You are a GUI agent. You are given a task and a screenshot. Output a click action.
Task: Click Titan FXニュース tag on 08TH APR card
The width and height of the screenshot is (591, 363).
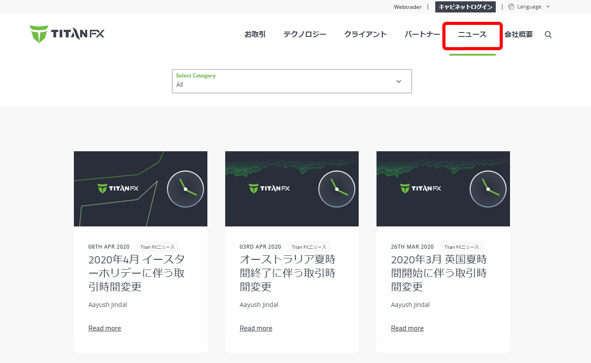pyautogui.click(x=157, y=247)
